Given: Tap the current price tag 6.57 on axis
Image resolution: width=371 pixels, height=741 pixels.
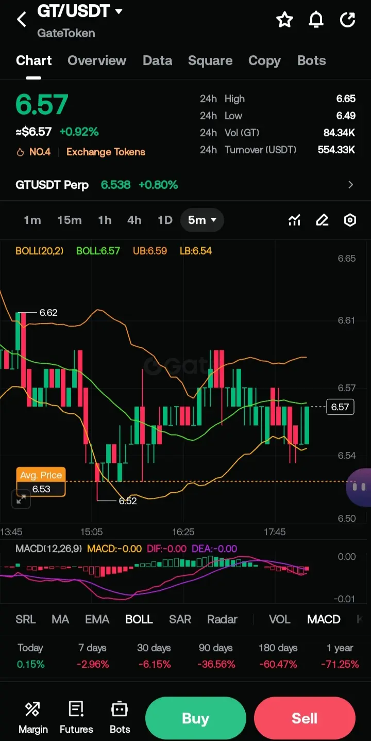Looking at the screenshot, I should [340, 407].
